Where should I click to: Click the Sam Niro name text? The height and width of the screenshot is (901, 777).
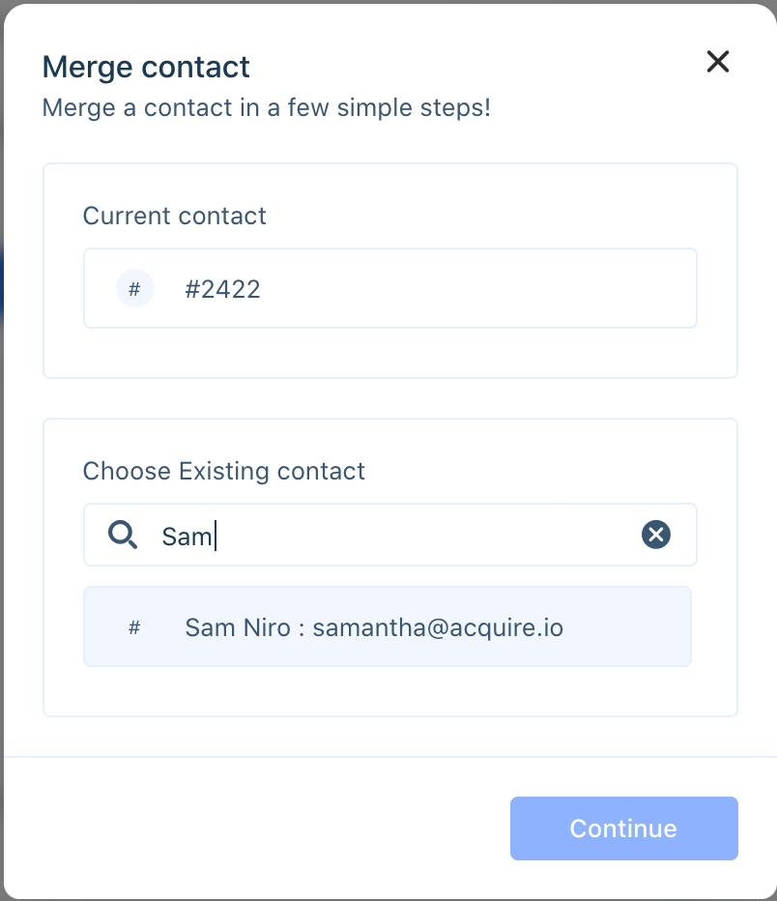click(x=237, y=627)
